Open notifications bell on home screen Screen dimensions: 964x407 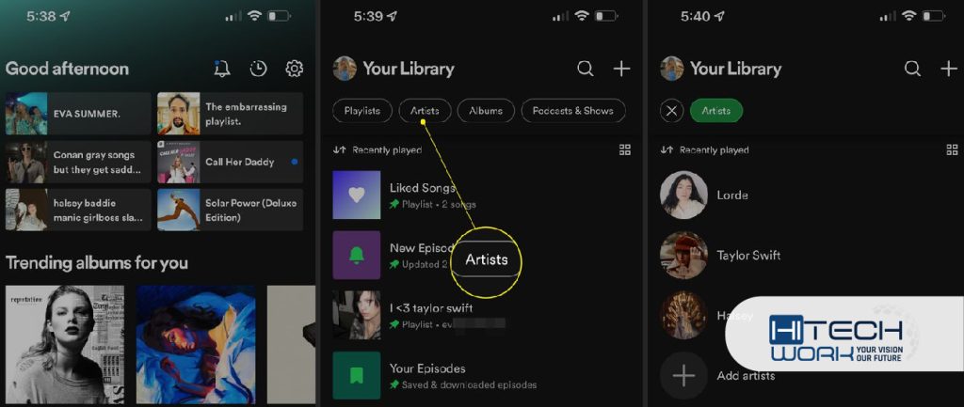pyautogui.click(x=222, y=69)
